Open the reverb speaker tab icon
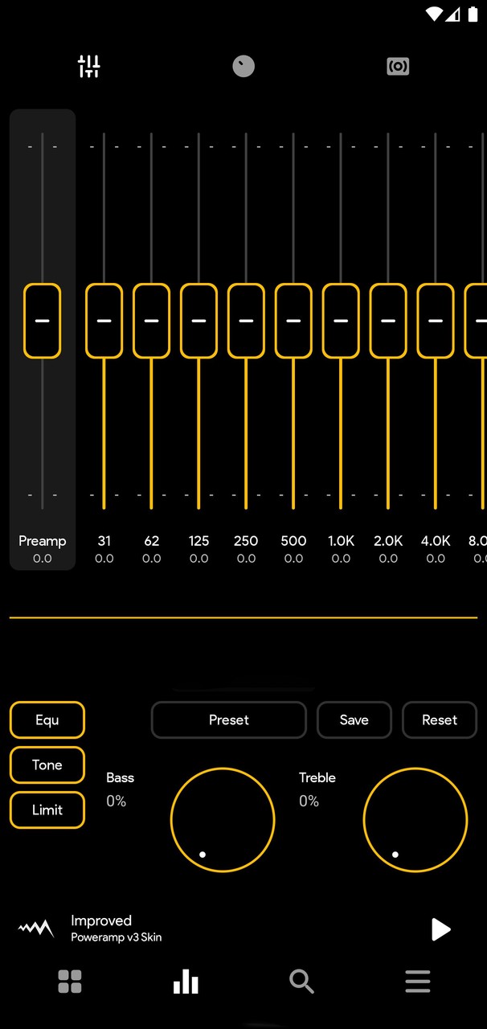The image size is (487, 1029). [398, 66]
